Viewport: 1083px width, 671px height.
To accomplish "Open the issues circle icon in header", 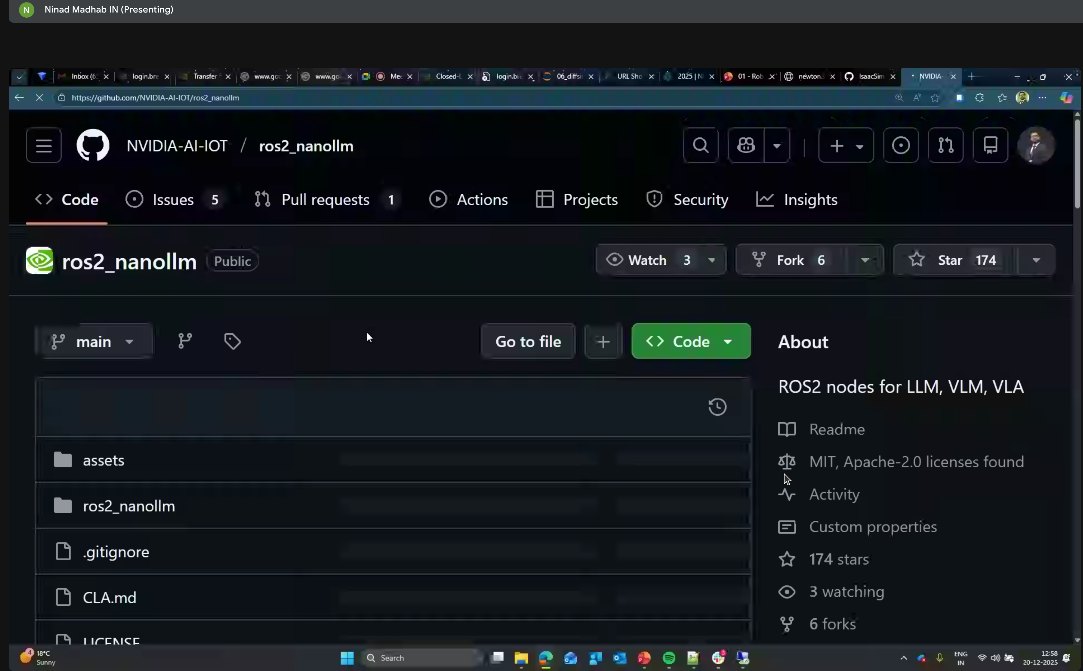I will (x=901, y=146).
